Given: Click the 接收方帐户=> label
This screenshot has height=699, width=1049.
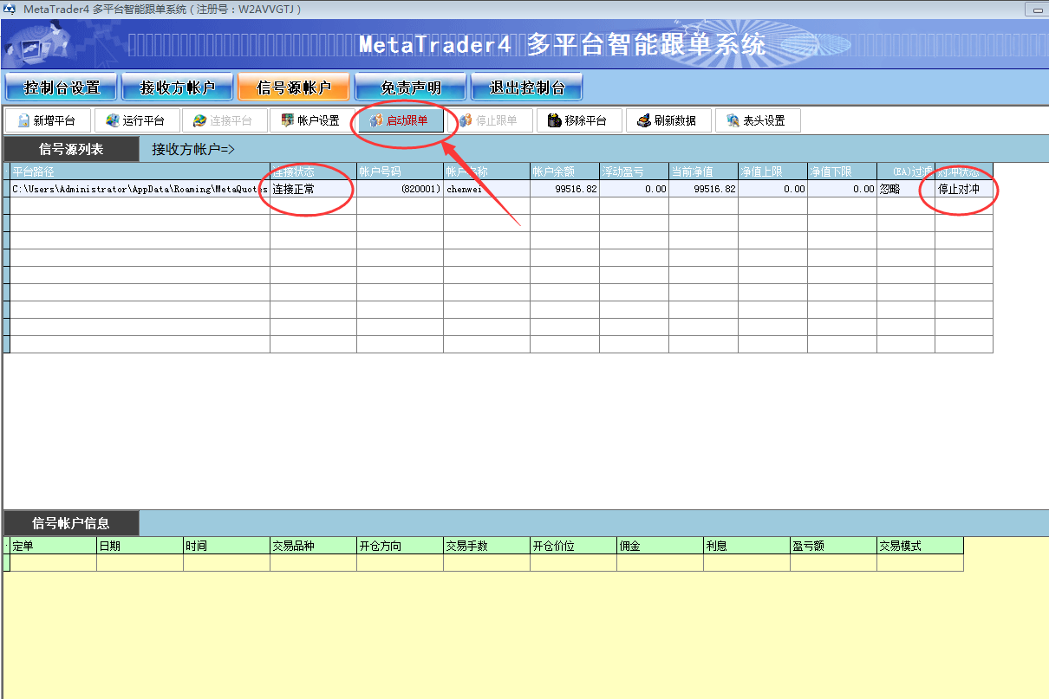Looking at the screenshot, I should click(193, 149).
